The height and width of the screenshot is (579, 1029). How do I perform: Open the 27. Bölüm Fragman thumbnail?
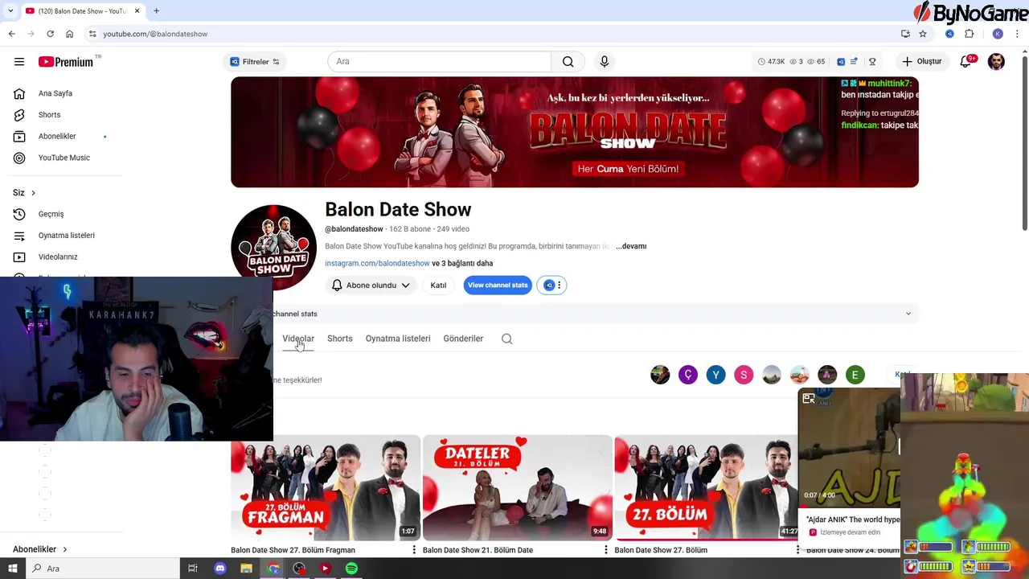[326, 487]
